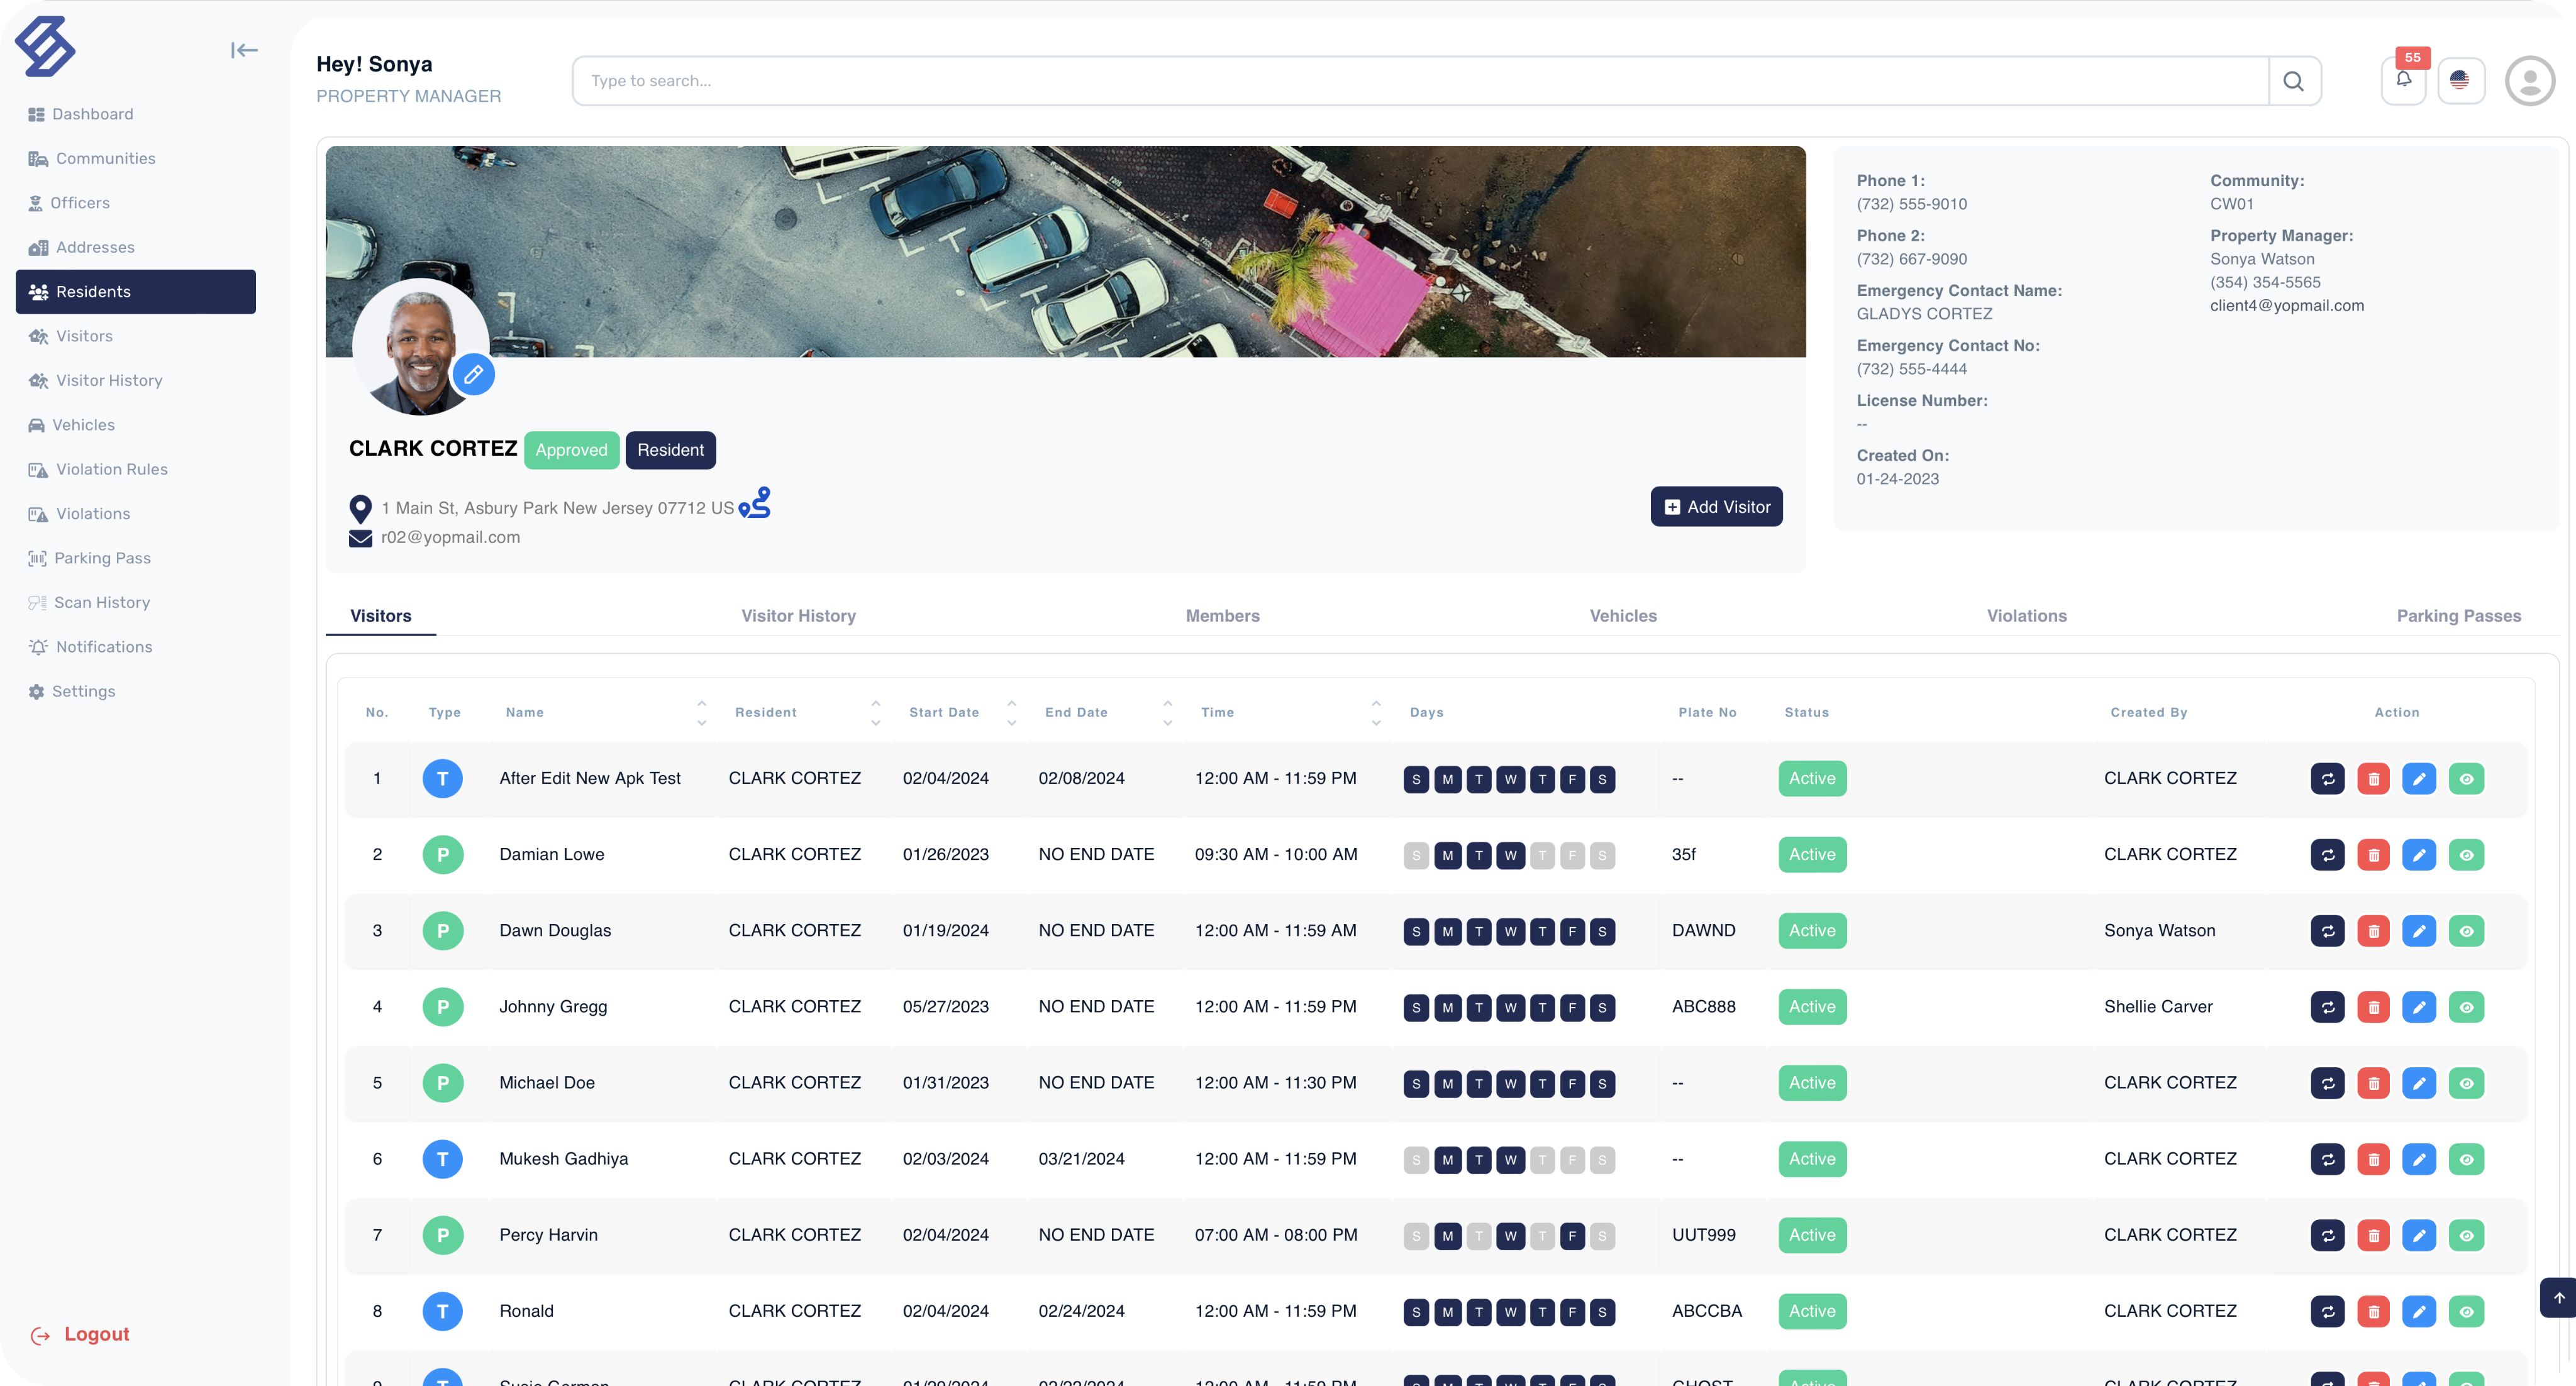Sort the table by the Name column arrows
2576x1386 pixels.
(701, 713)
